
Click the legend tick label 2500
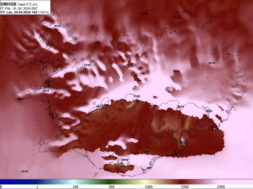point(221,187)
